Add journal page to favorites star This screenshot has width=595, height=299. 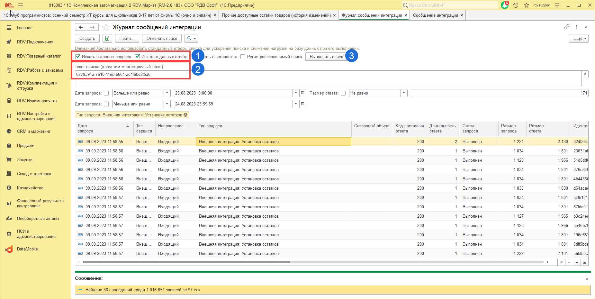coord(106,27)
